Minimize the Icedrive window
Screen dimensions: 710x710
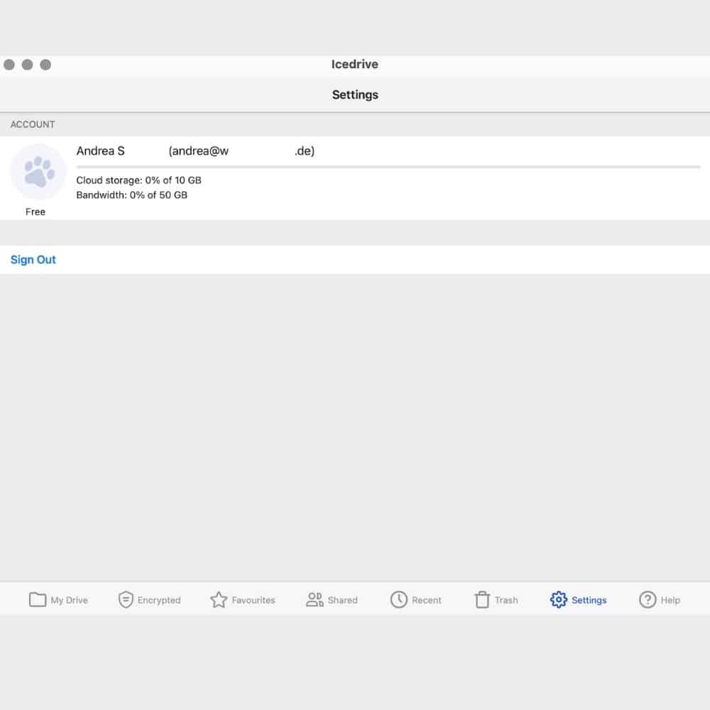(27, 65)
